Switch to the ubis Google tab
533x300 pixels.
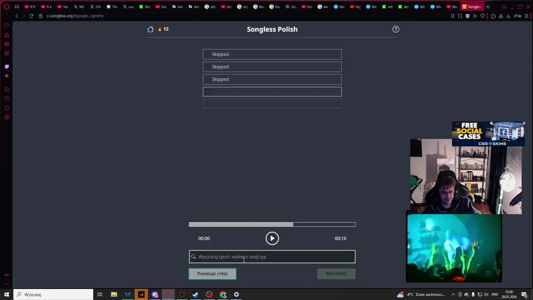pyautogui.click(x=210, y=7)
